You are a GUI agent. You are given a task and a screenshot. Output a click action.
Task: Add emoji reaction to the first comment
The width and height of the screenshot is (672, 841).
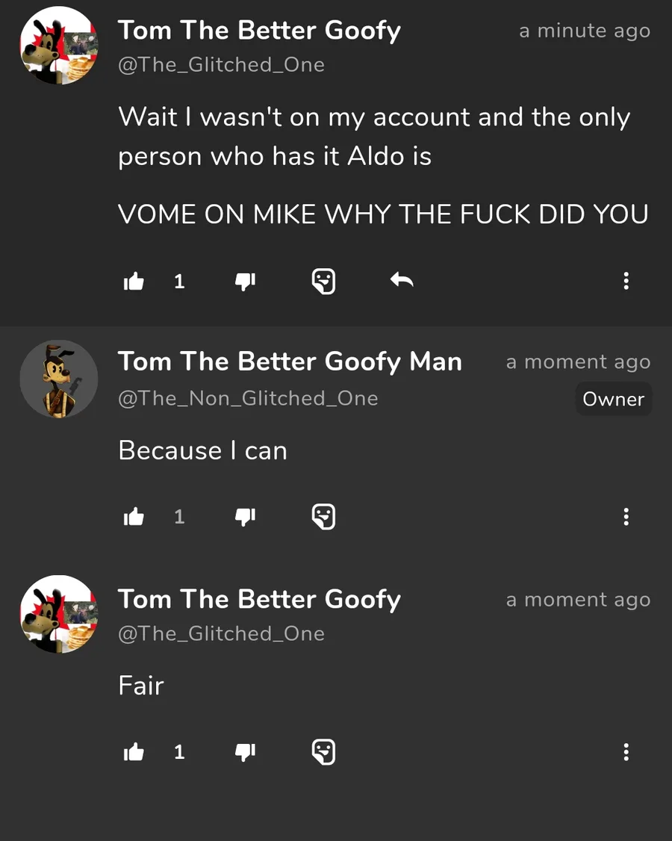click(323, 282)
